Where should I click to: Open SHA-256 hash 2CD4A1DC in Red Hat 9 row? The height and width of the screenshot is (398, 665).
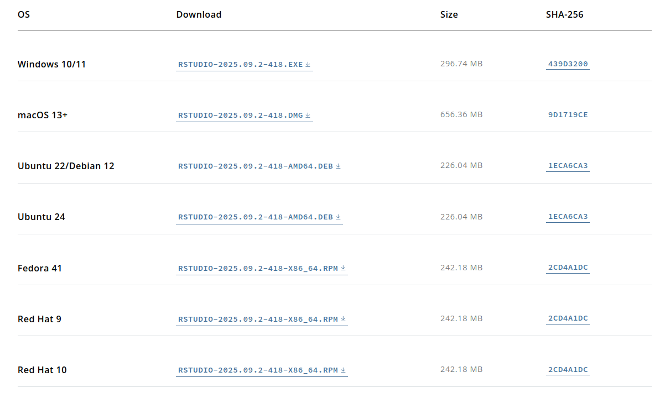[x=568, y=318]
